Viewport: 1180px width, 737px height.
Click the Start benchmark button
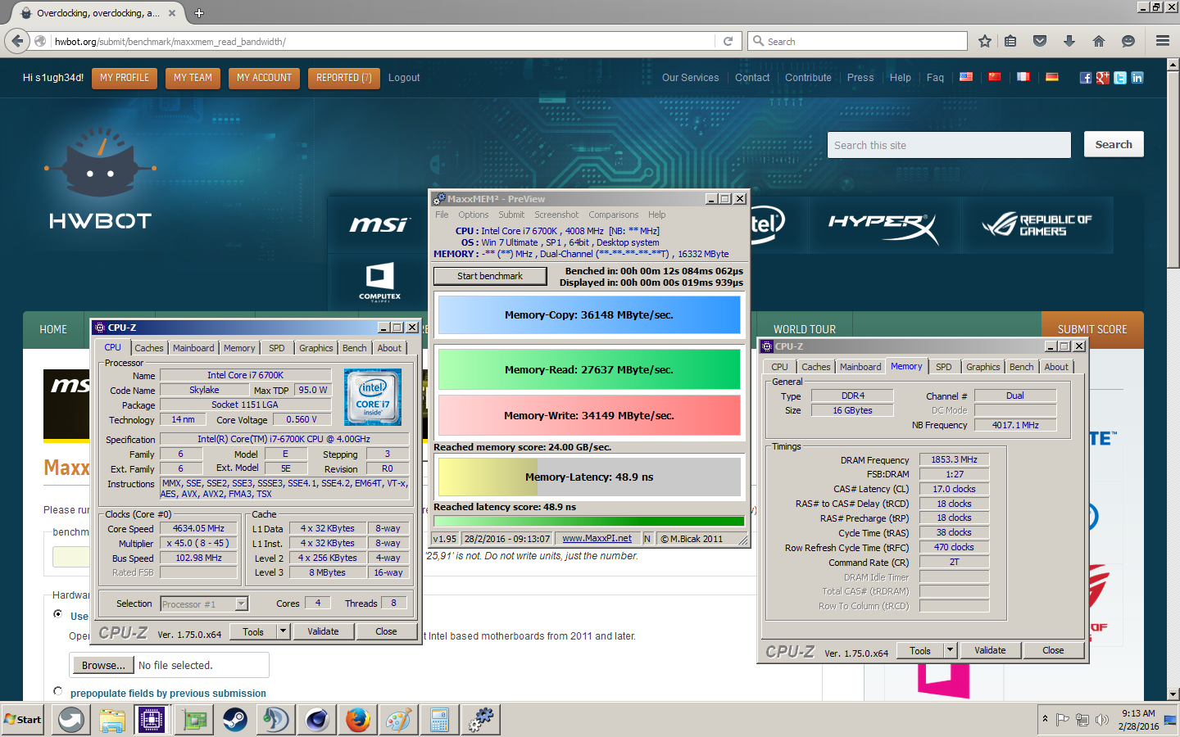tap(490, 276)
